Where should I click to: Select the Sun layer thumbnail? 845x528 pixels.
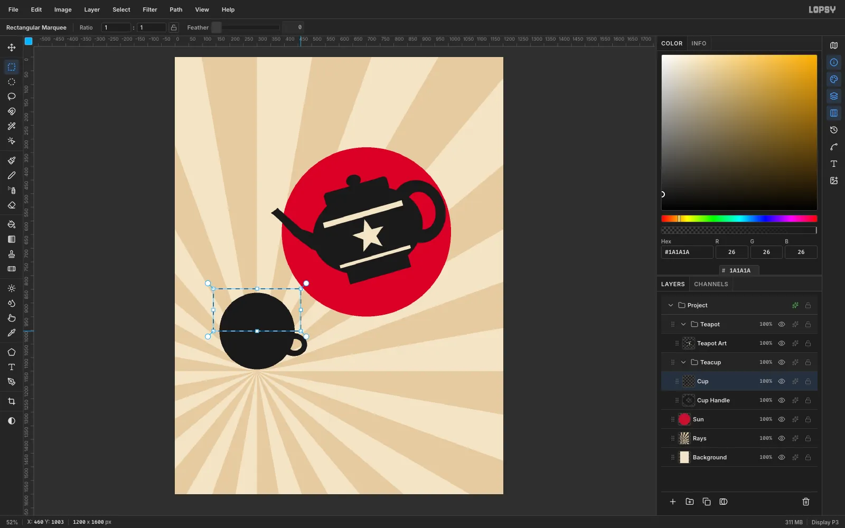pyautogui.click(x=684, y=419)
